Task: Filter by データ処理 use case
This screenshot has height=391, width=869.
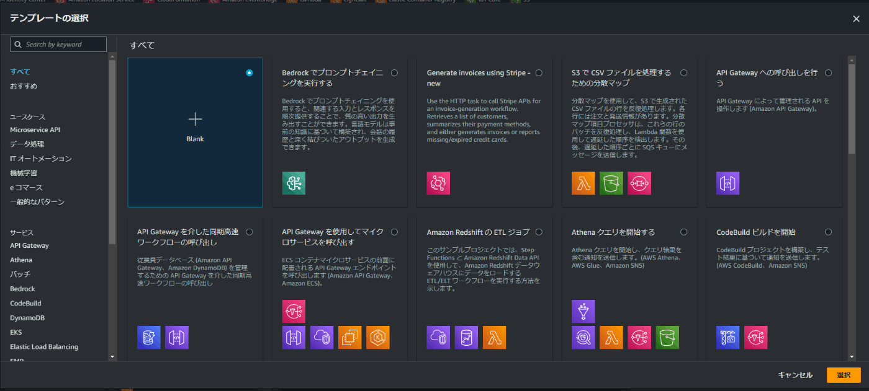Action: pos(27,144)
